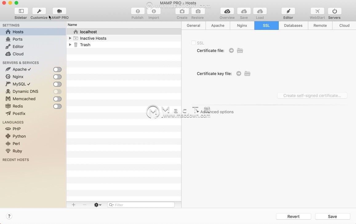Toggle the Apache server switch
Screen dimensions: 356x224
pyautogui.click(x=58, y=69)
